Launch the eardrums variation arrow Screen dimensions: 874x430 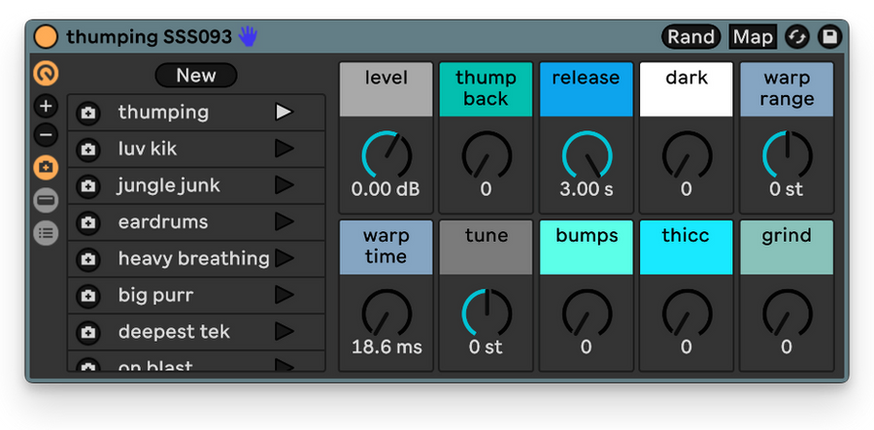[x=285, y=221]
